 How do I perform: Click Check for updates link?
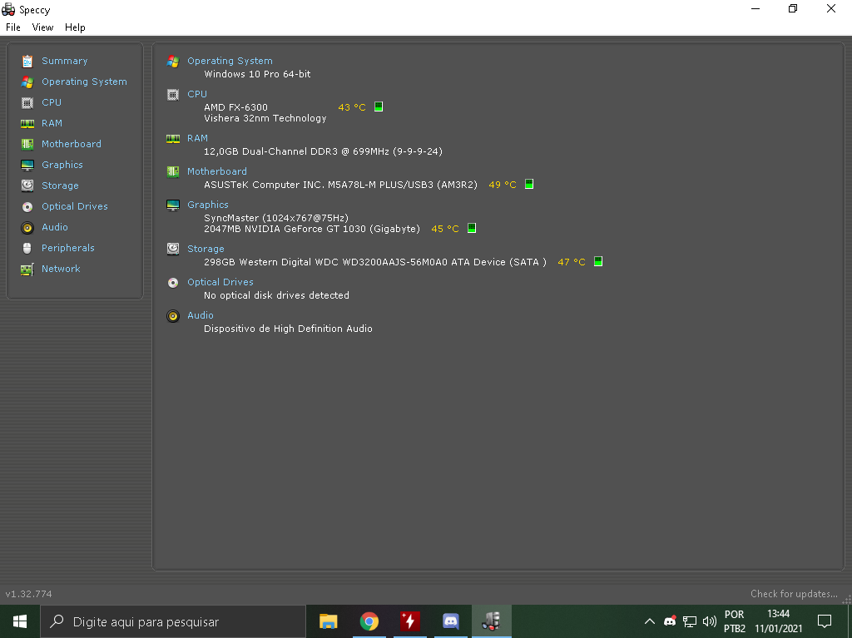click(794, 594)
